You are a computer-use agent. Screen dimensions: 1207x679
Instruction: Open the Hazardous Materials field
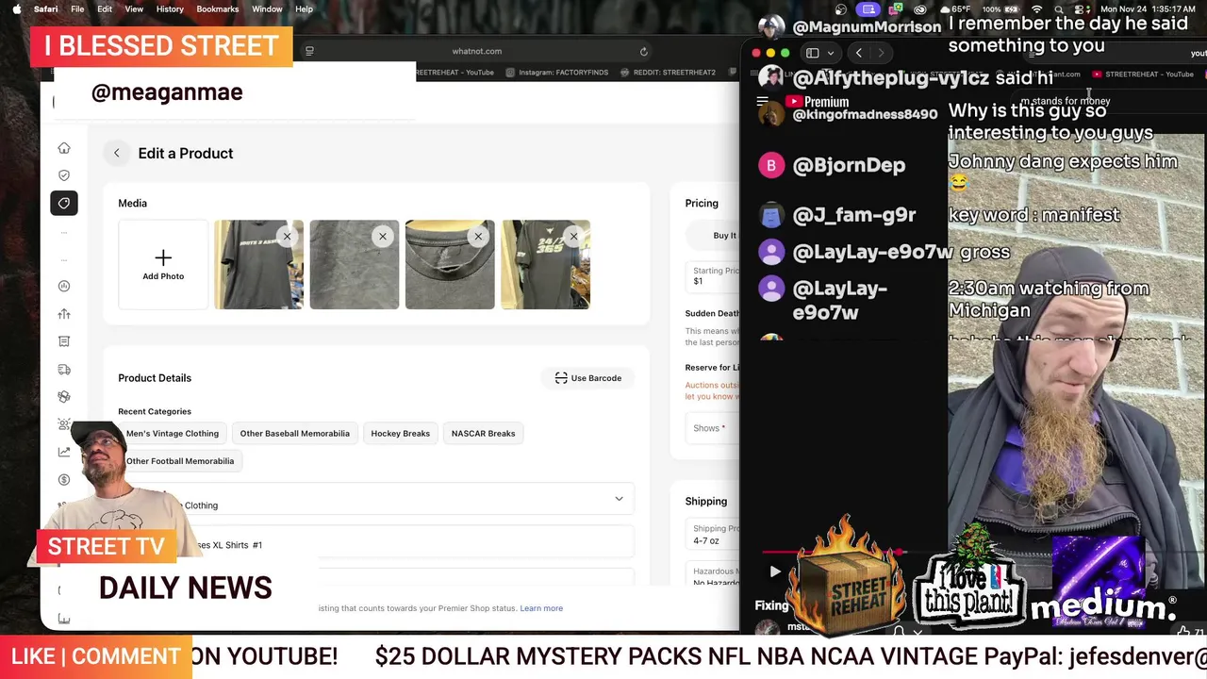pyautogui.click(x=715, y=575)
